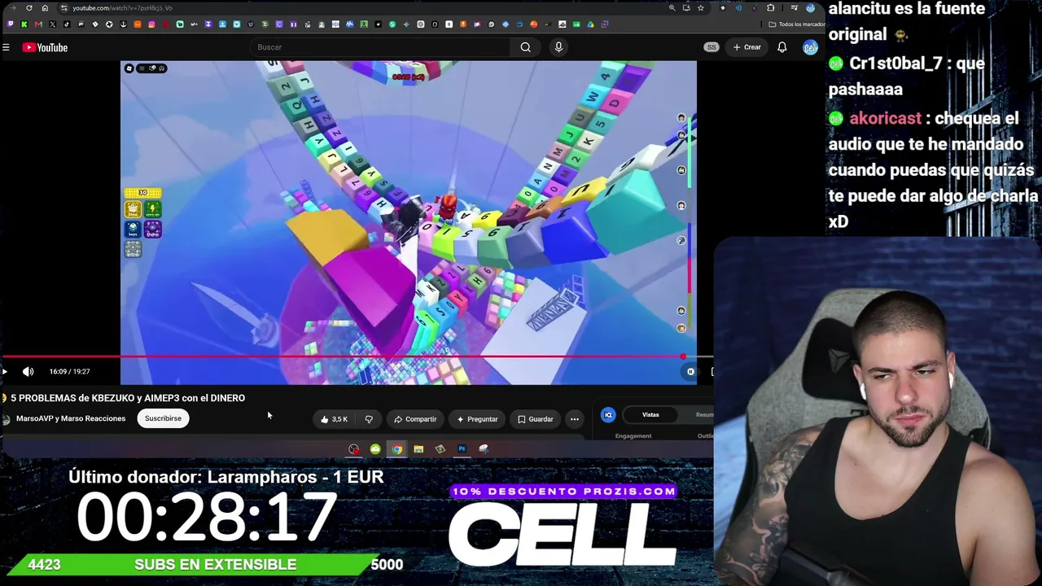
Task: Click the 10% DESCUENTO PROZIS.COM banner
Action: 563,492
